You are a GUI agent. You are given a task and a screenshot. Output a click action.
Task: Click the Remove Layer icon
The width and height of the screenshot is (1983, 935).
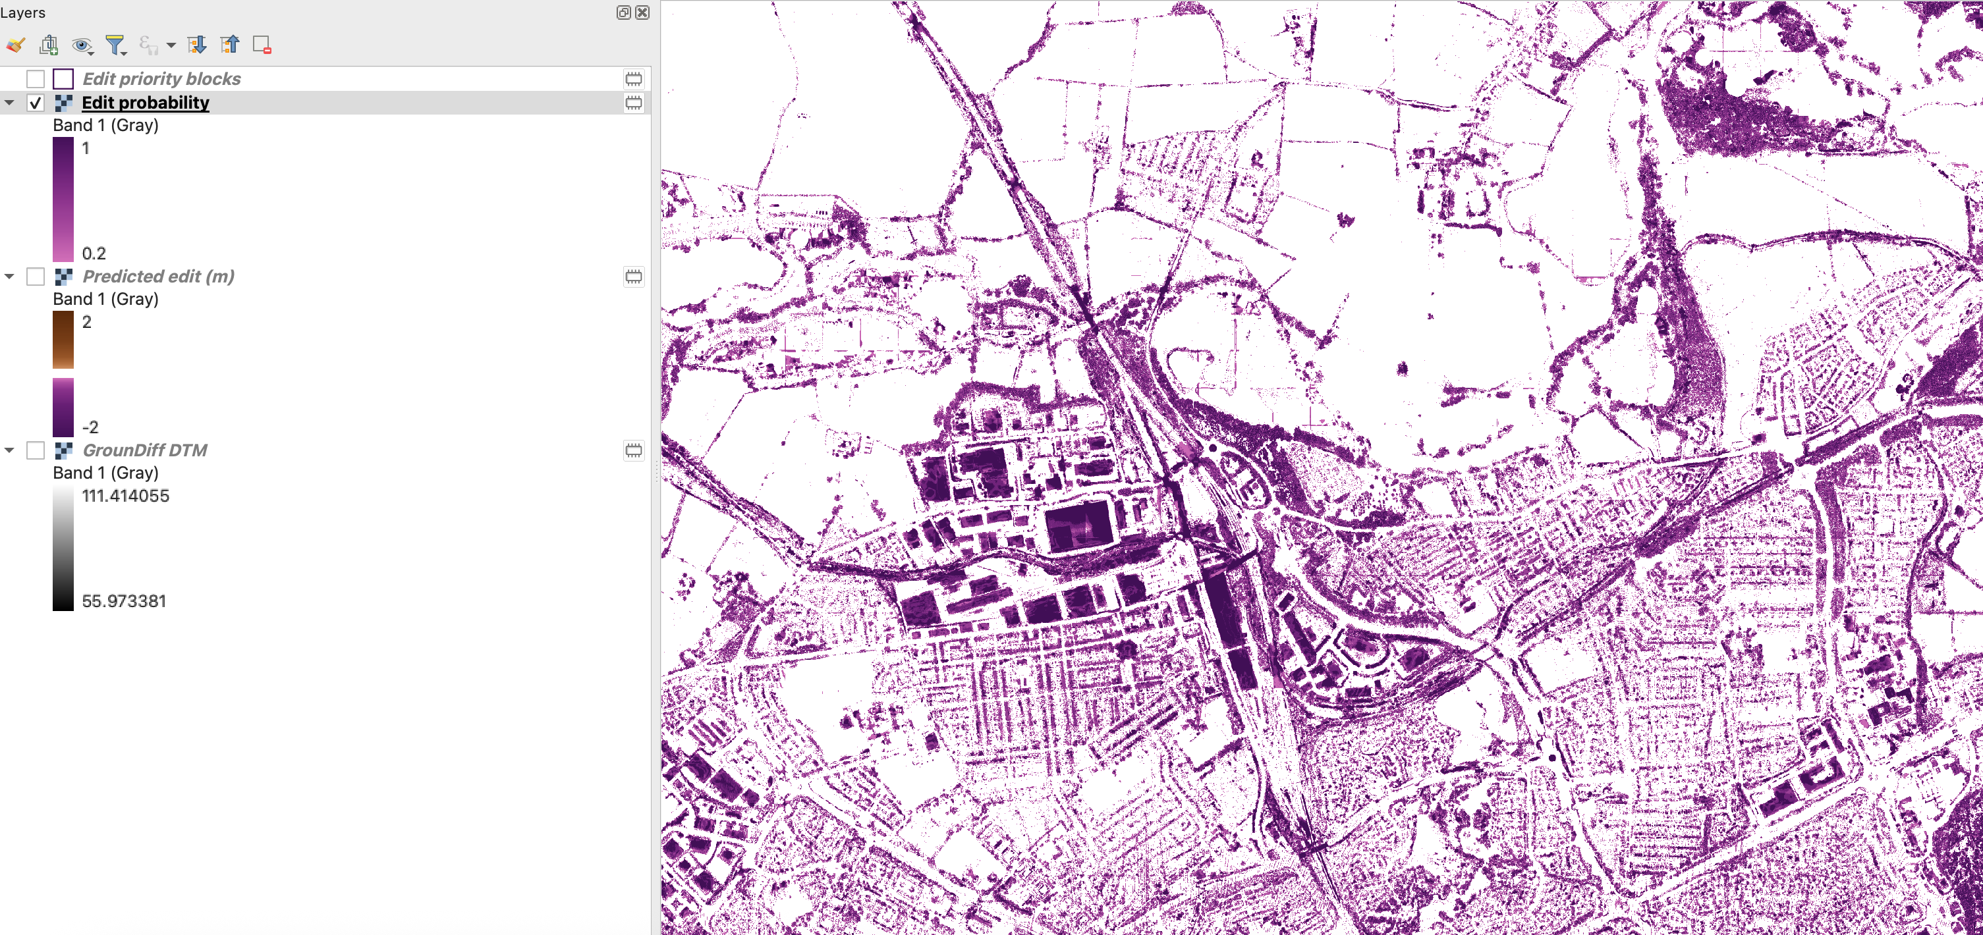pos(262,45)
